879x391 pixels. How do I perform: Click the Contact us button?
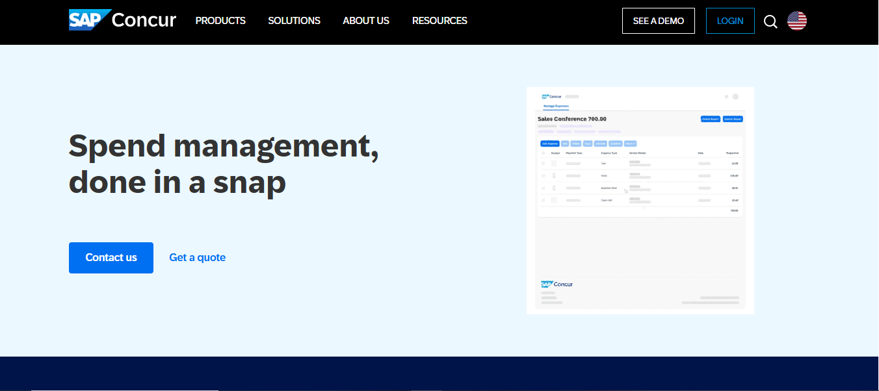111,257
